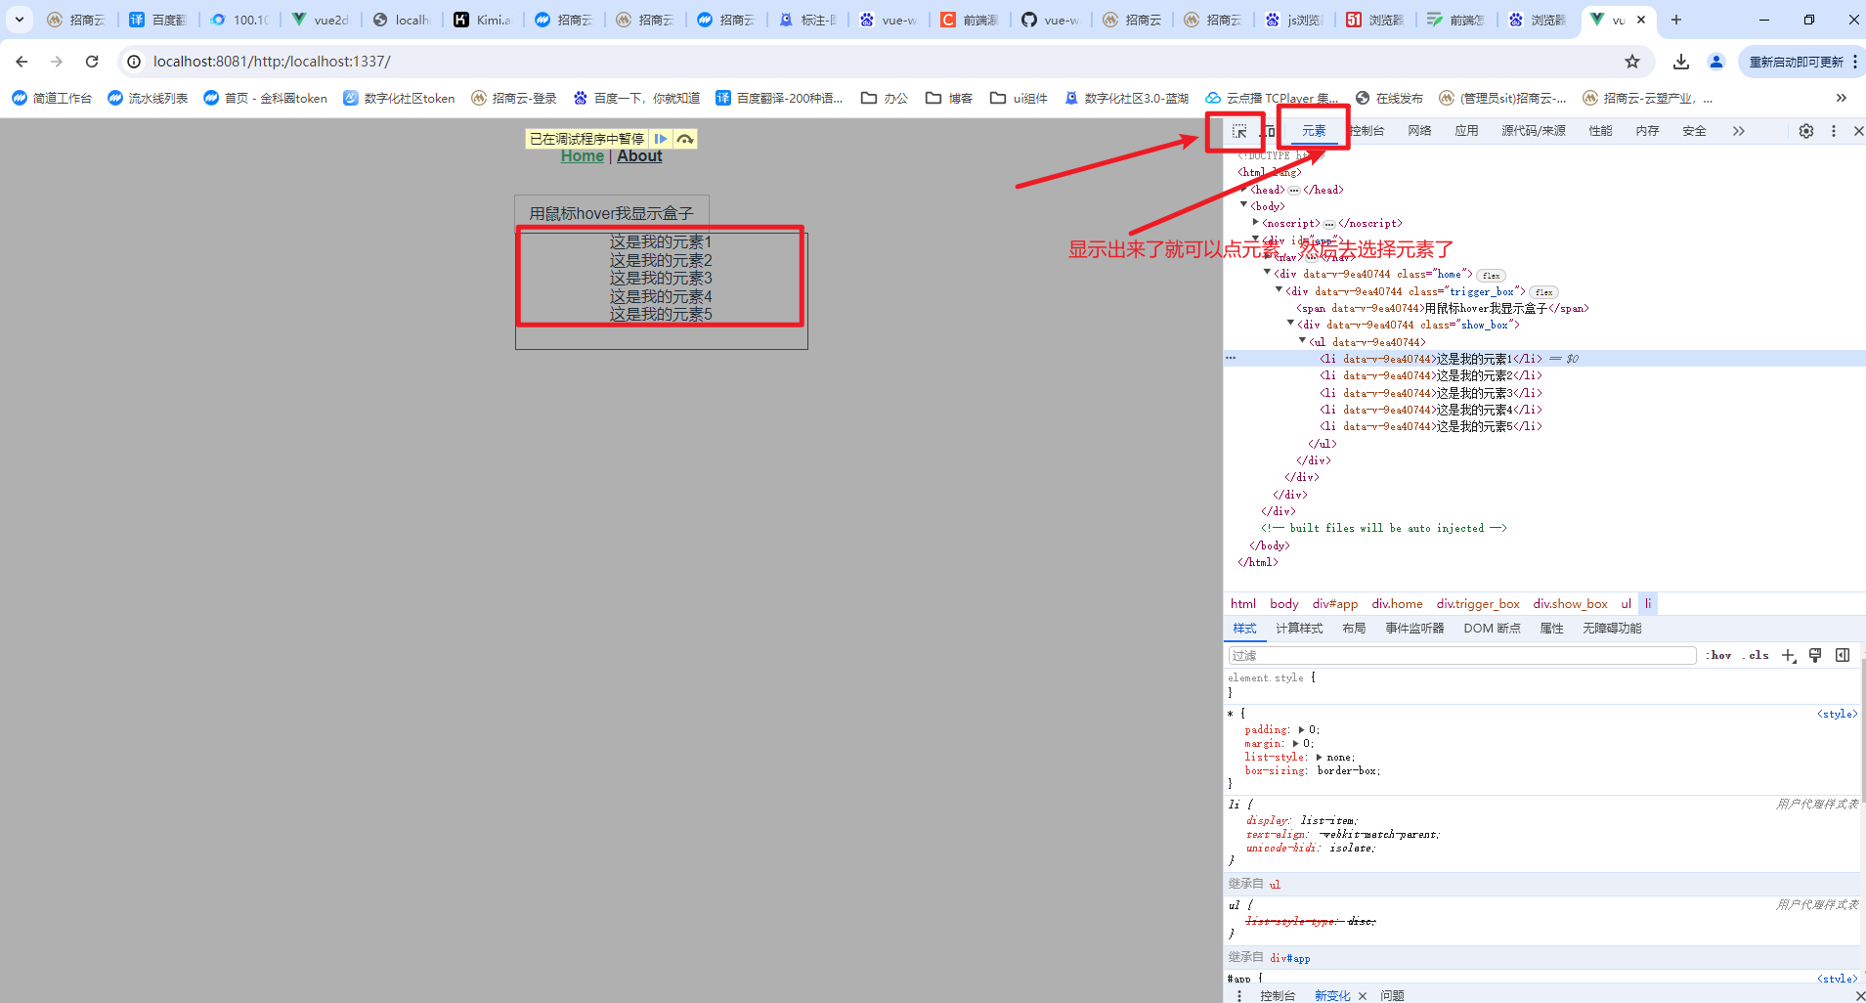Open a new browser tab
The width and height of the screenshot is (1866, 1003).
tap(1676, 20)
